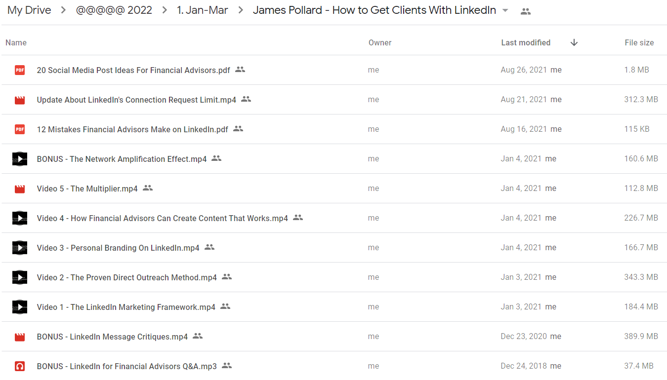Click the audio icon for LinkedIn Q&A mp3
The image size is (667, 380).
click(x=20, y=366)
